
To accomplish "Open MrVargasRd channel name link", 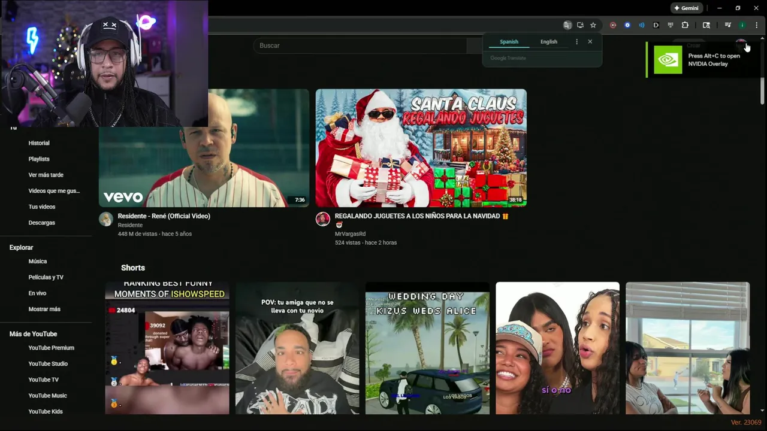I will (x=350, y=234).
